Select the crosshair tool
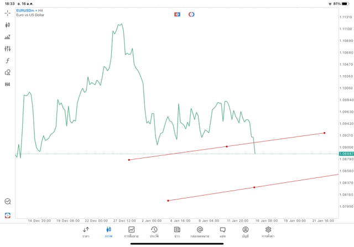The height and width of the screenshot is (247, 354). coord(8,12)
